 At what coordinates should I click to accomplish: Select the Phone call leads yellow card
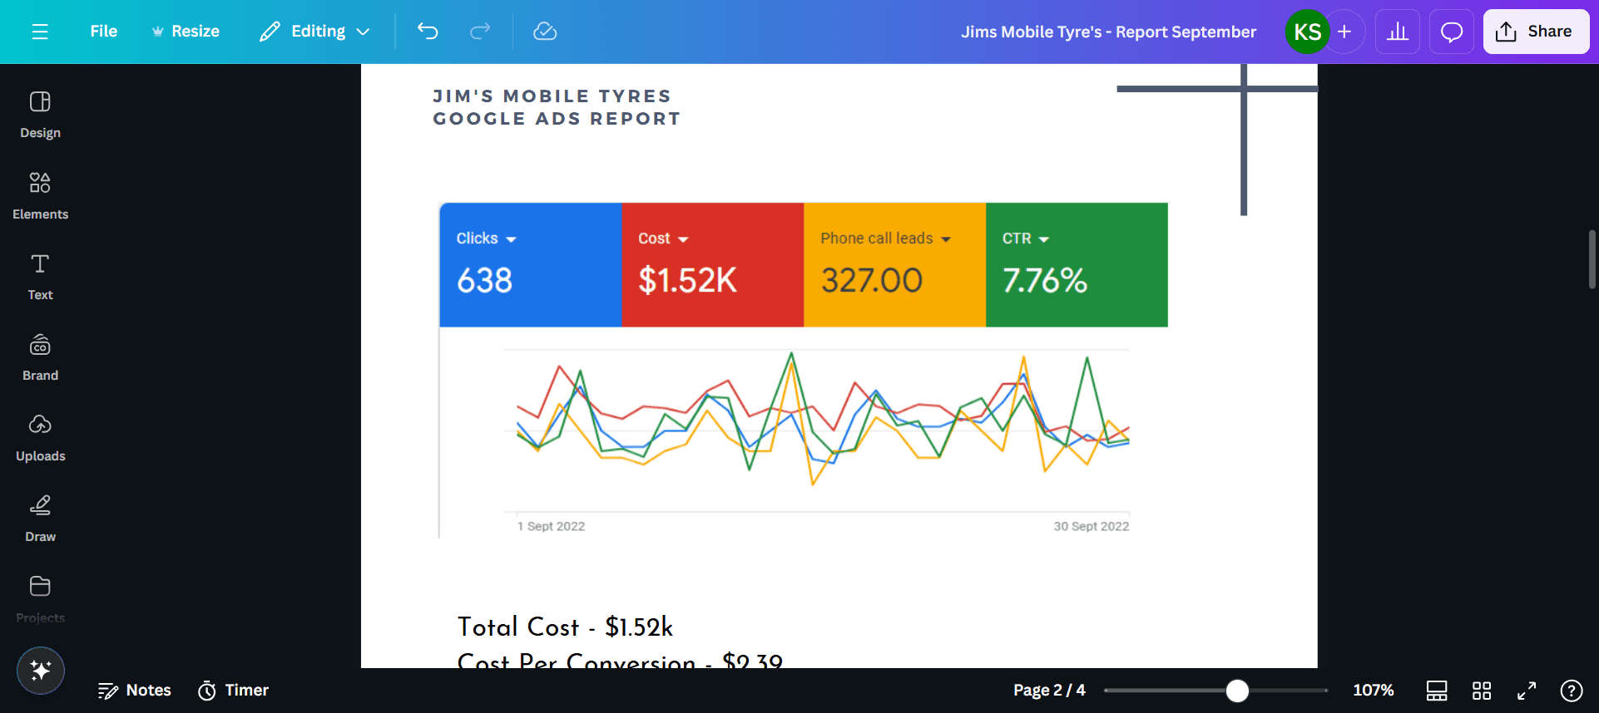click(x=895, y=265)
